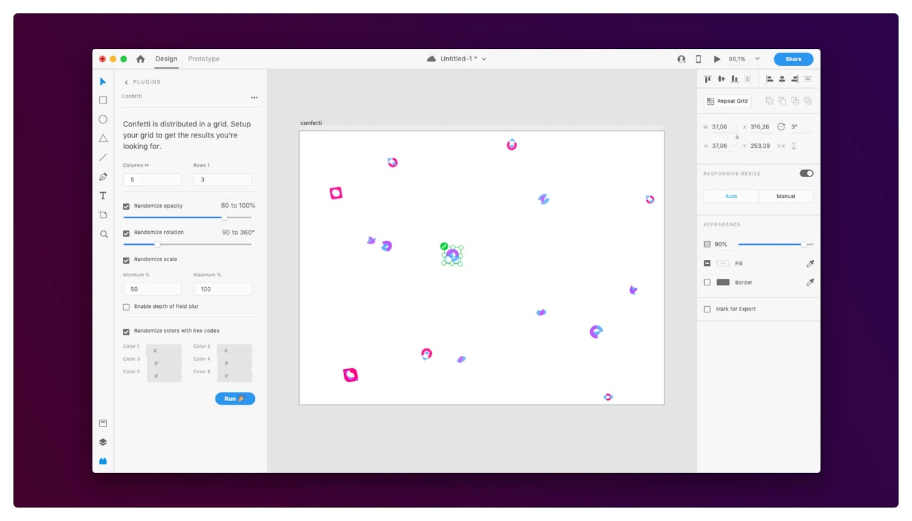
Task: Open the zoom level dropdown arrow
Action: coord(757,59)
